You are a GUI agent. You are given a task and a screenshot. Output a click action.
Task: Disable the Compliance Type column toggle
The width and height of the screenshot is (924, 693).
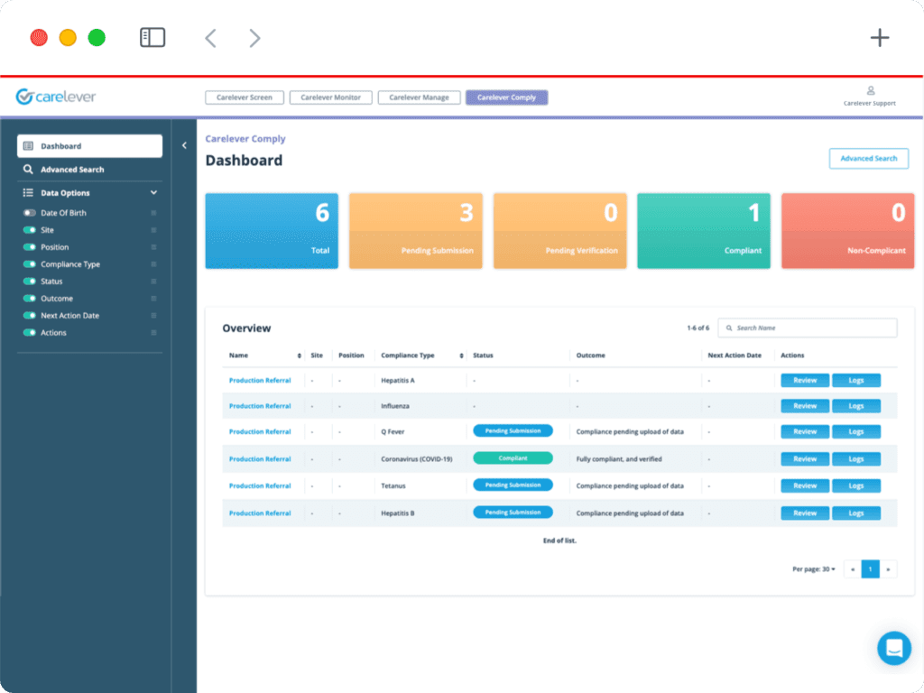coord(30,264)
